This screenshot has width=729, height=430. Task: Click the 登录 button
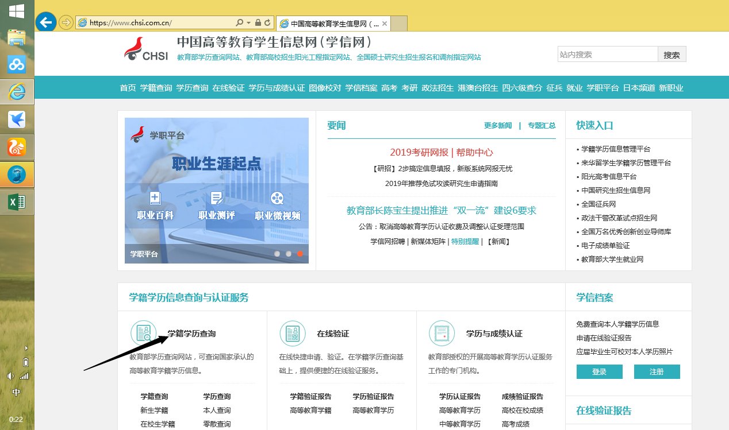tap(599, 371)
